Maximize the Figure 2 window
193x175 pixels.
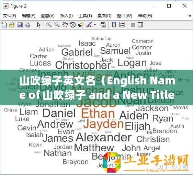point(169,6)
